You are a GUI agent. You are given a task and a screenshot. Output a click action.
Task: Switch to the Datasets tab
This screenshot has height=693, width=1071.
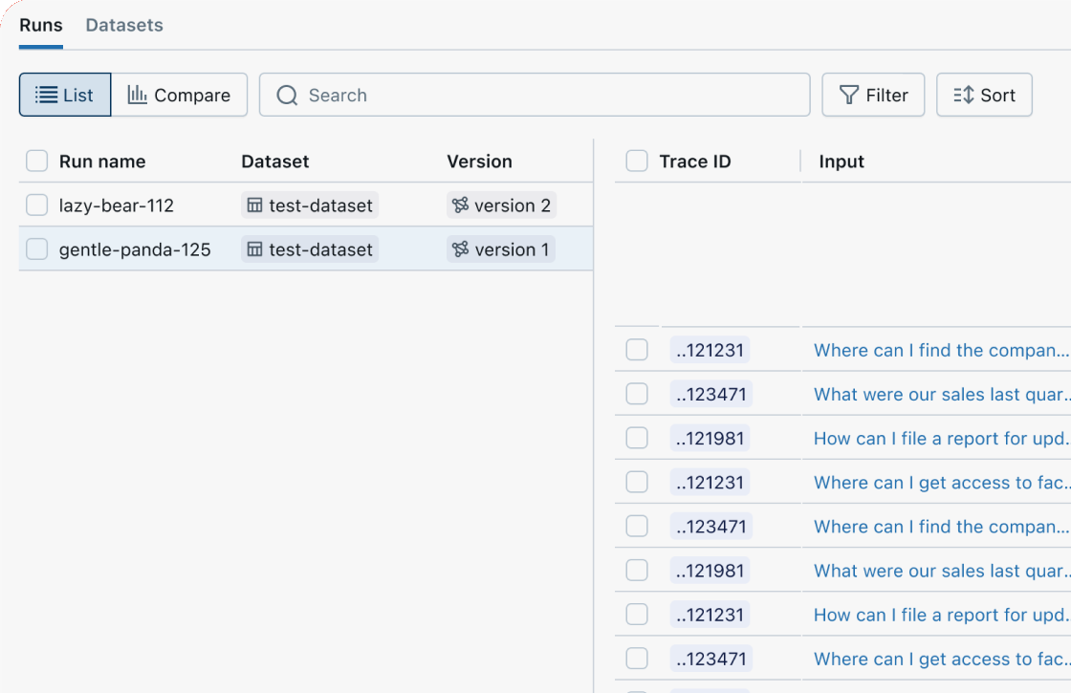[x=124, y=26]
